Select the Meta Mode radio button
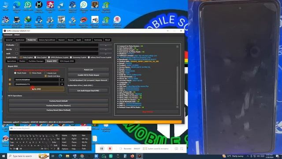Viewport: 282px width, 159px height. 30,73
